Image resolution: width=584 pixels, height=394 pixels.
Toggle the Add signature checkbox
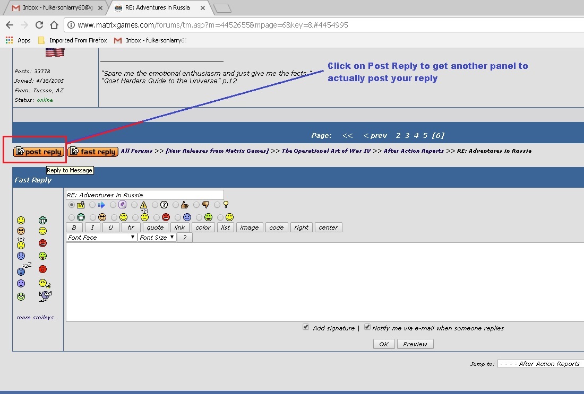tap(306, 327)
